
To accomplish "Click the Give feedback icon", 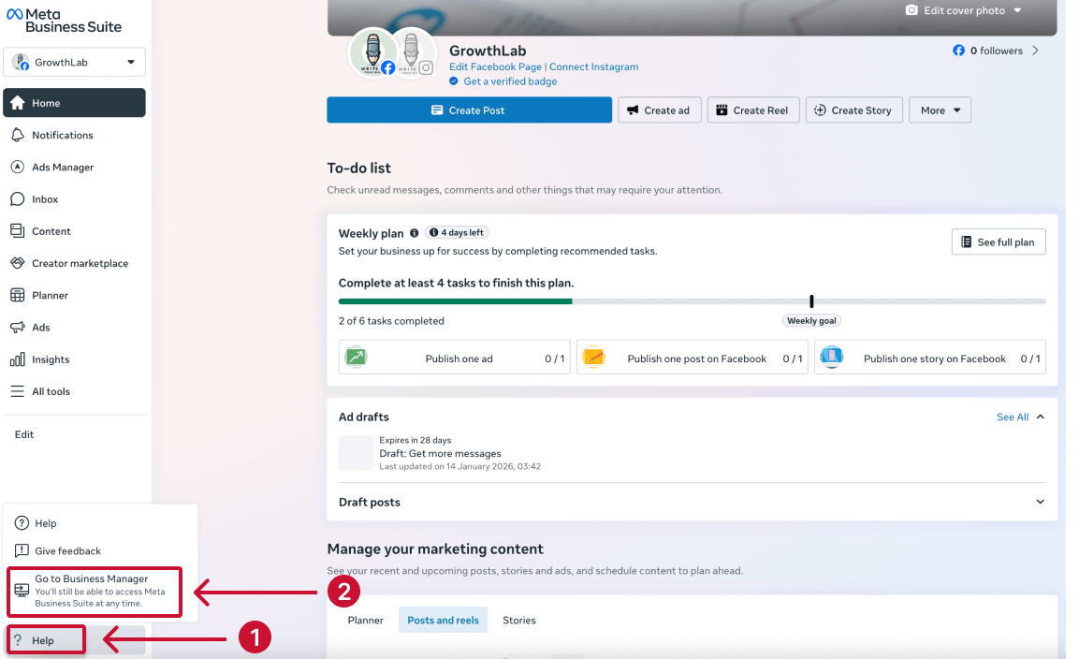I will [x=22, y=550].
